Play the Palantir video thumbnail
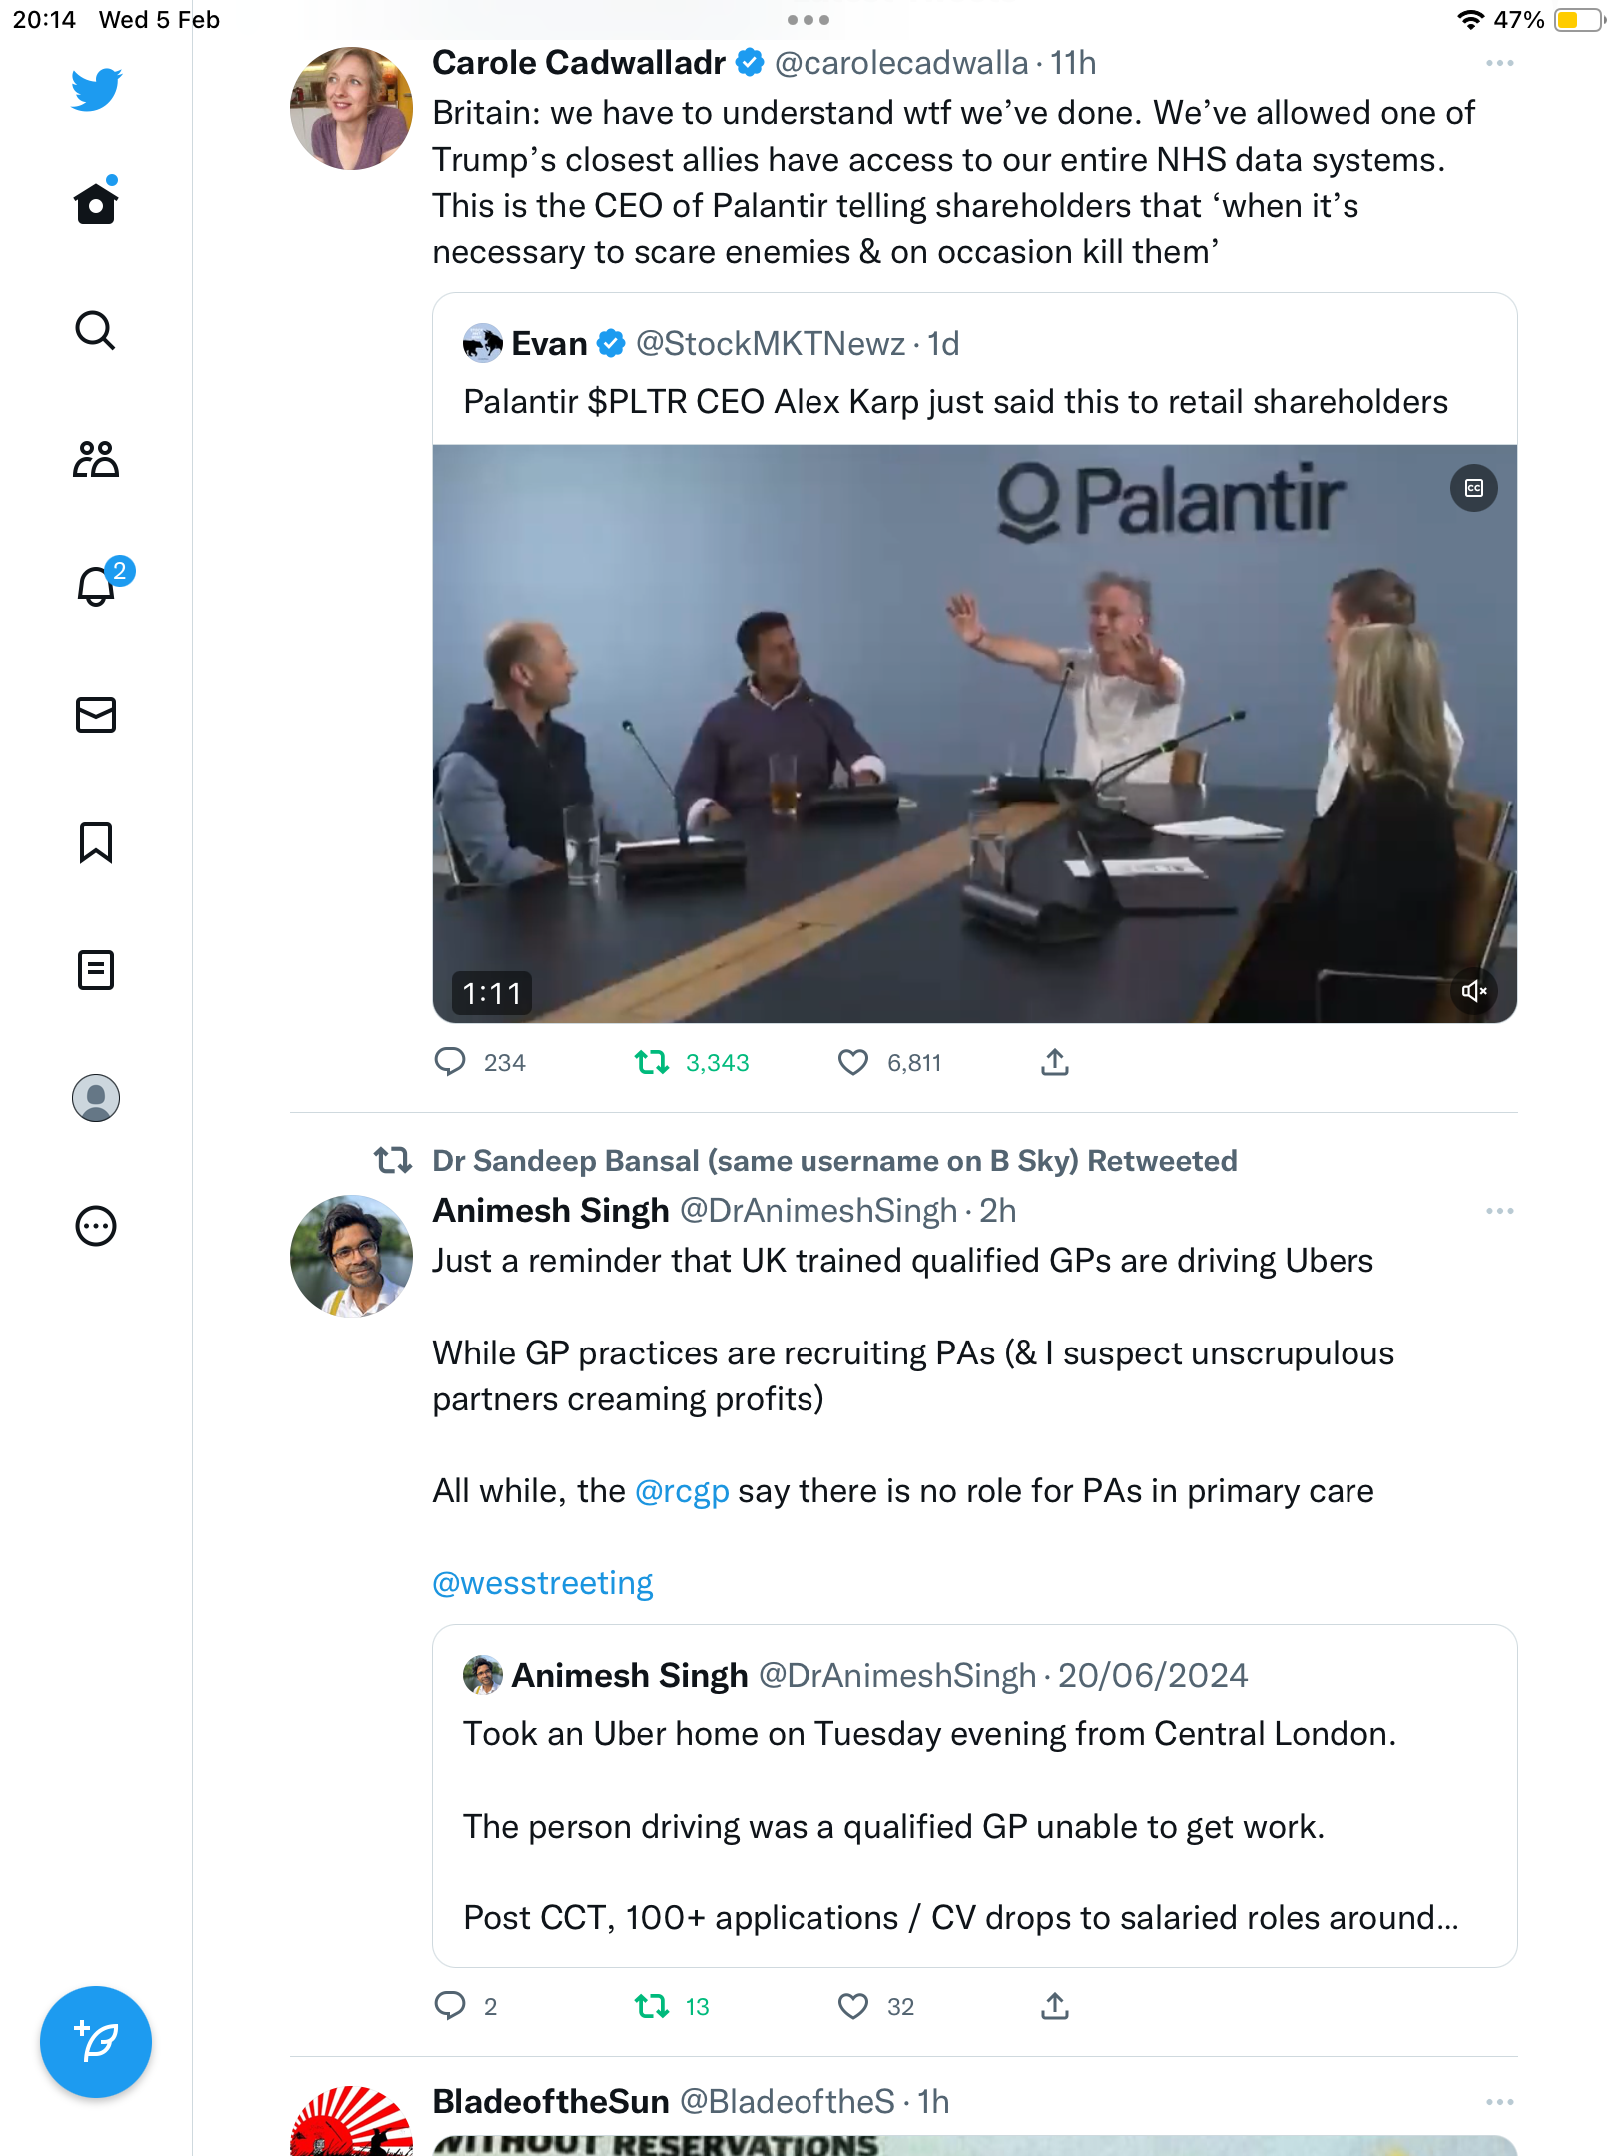 (975, 734)
